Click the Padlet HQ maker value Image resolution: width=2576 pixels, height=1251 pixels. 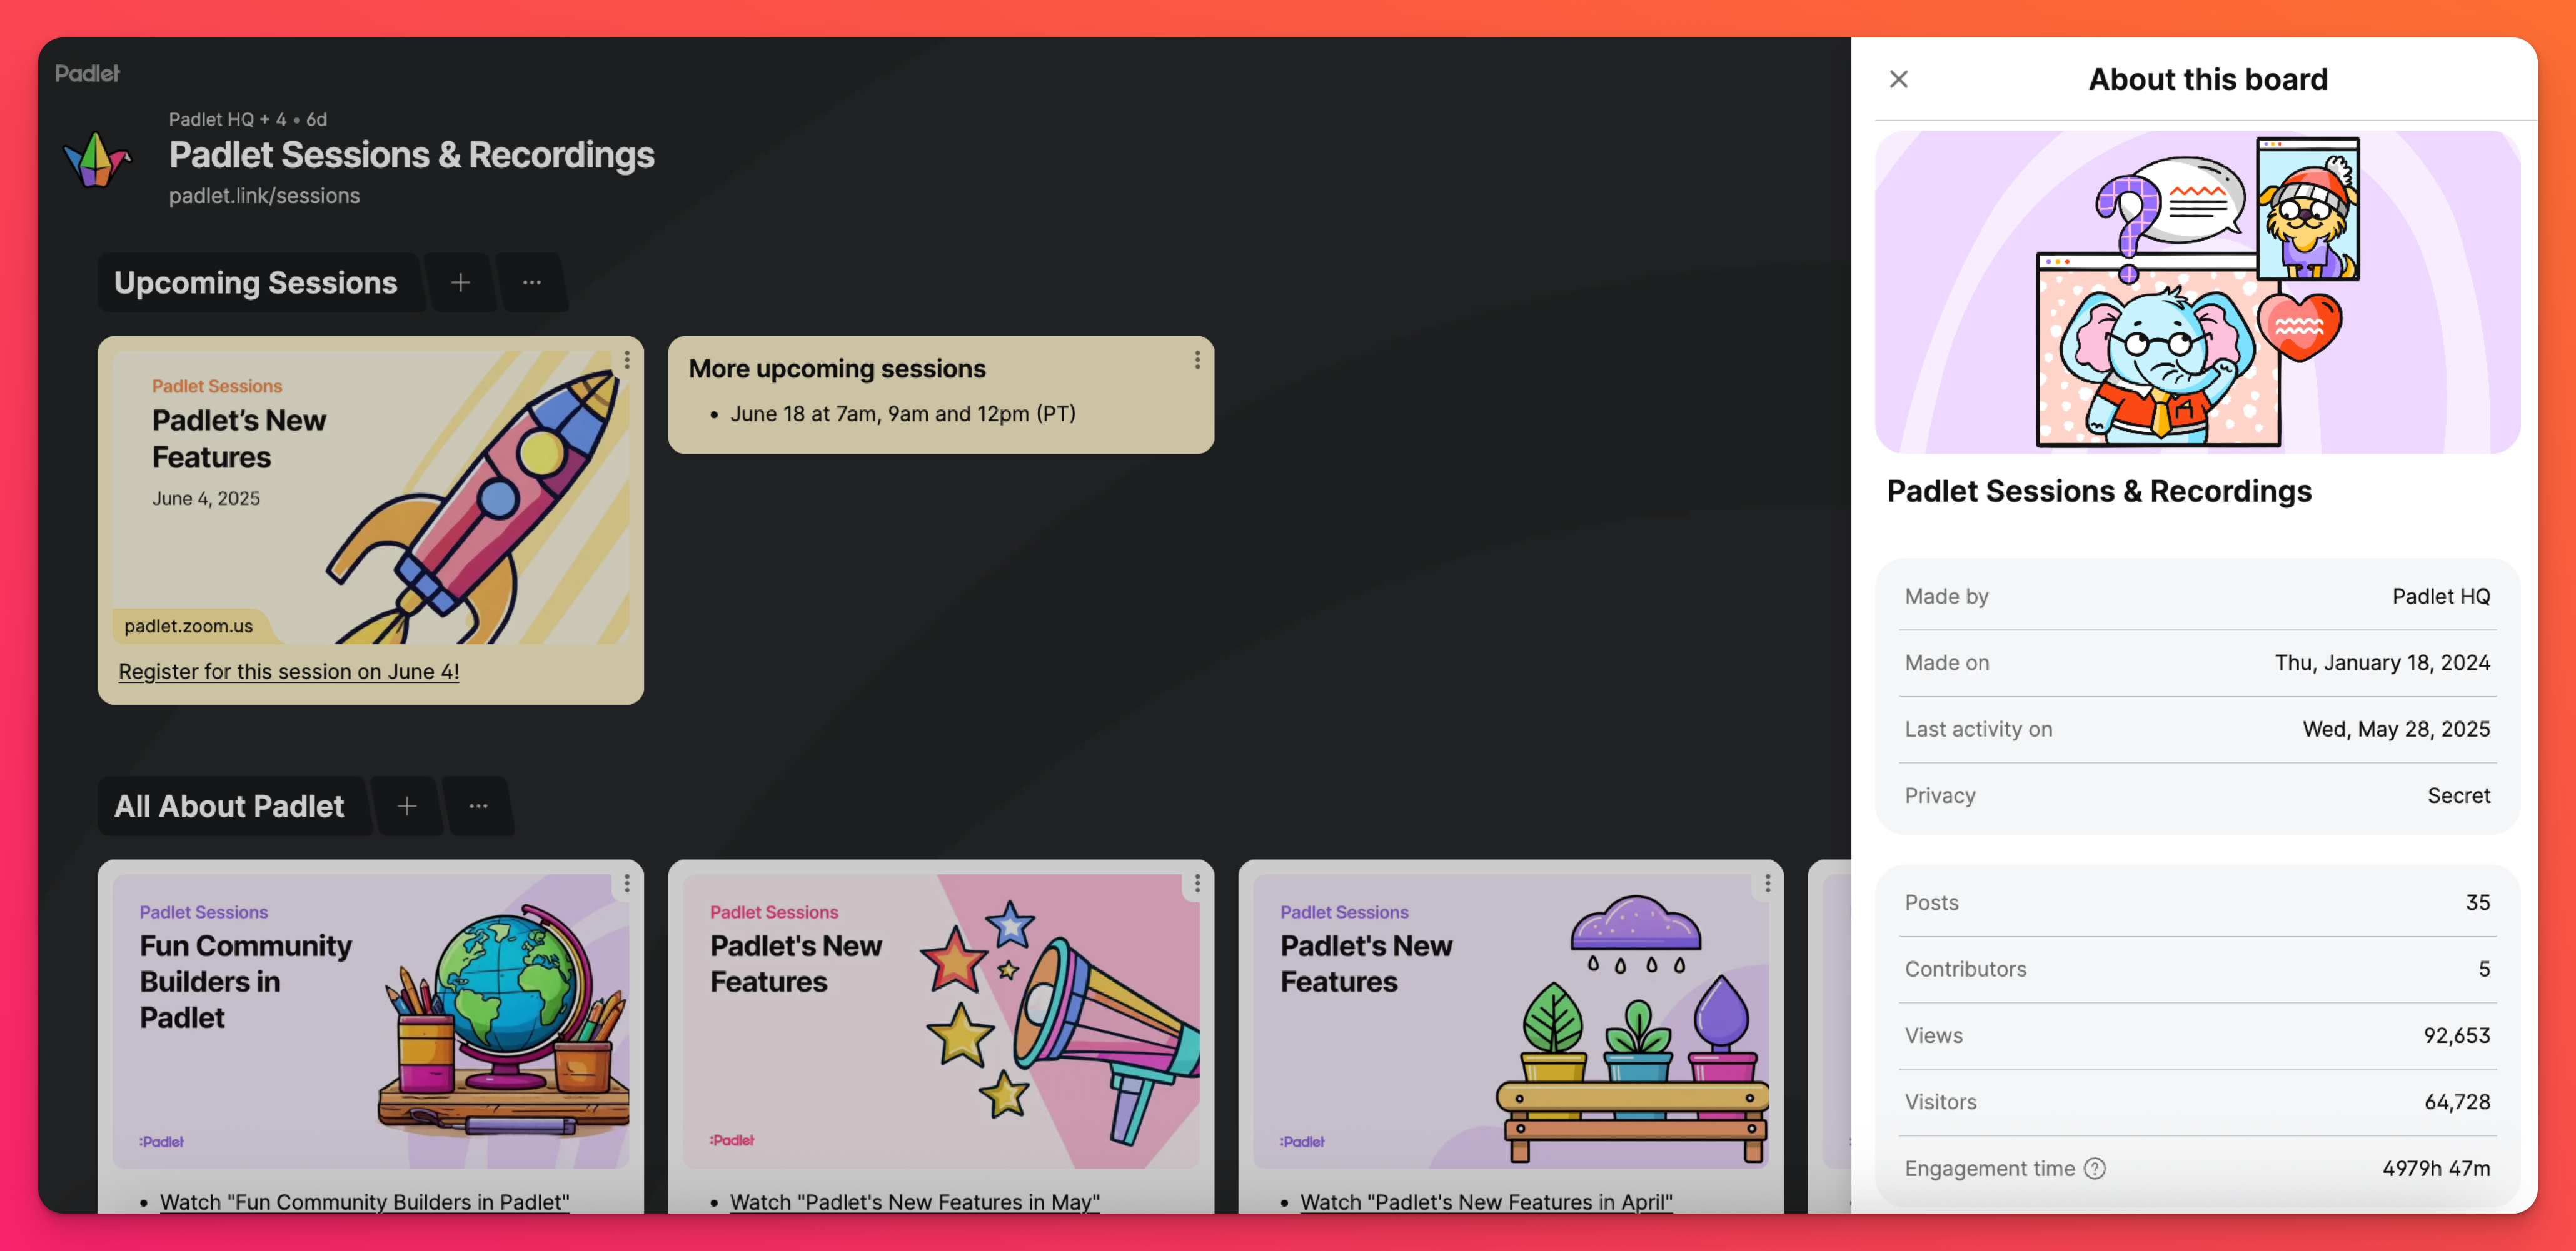pyautogui.click(x=2441, y=597)
